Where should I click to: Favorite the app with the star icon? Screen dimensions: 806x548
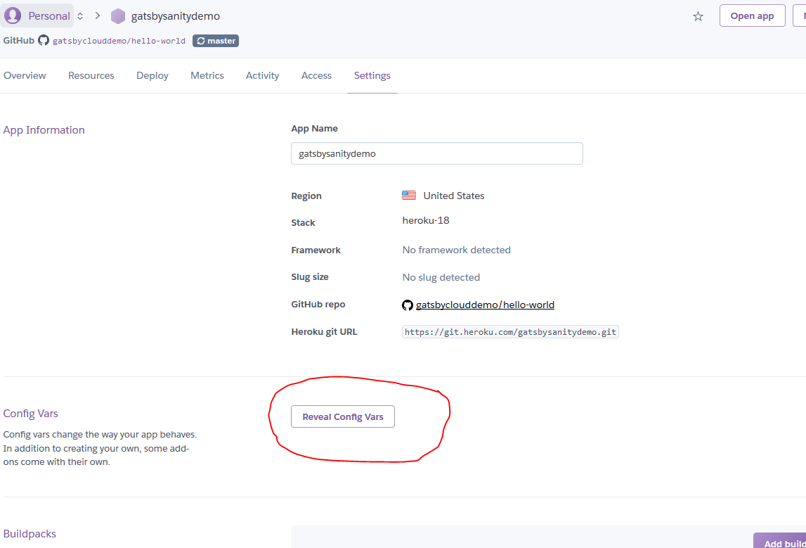click(x=698, y=16)
